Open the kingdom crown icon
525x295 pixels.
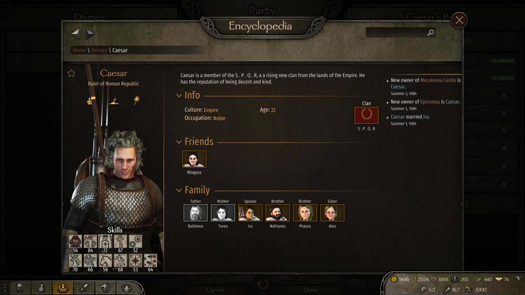(x=127, y=288)
